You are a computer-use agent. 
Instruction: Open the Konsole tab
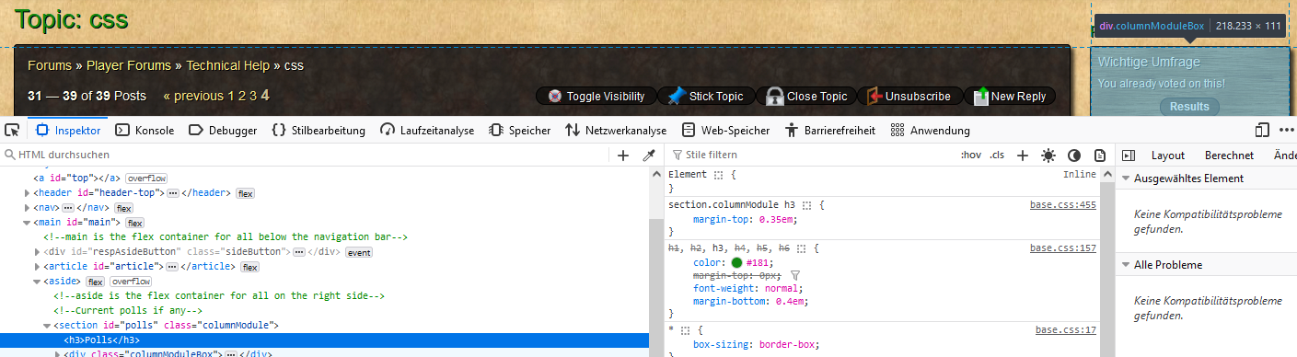145,131
